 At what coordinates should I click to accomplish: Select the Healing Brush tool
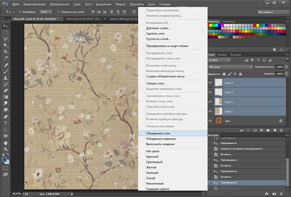coord(5,65)
